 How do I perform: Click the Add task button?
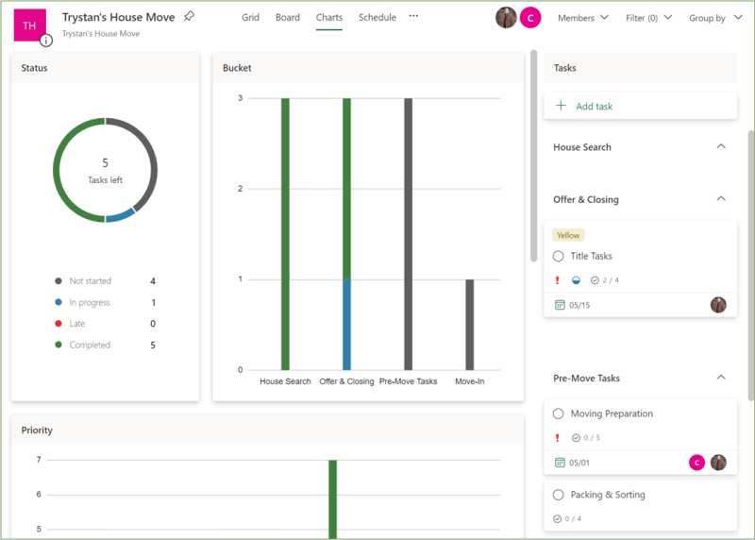pos(640,106)
